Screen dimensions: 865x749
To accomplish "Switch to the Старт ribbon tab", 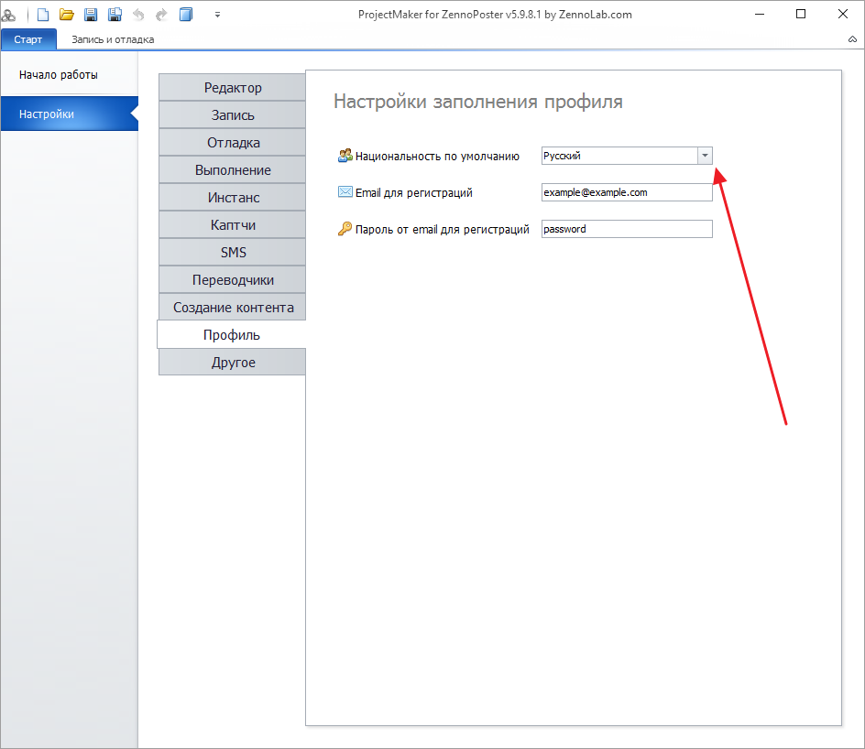I will [x=28, y=39].
